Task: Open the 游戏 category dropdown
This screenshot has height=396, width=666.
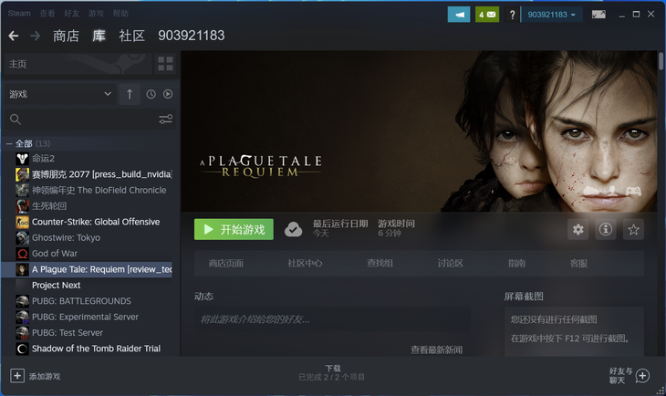Action: [x=60, y=94]
